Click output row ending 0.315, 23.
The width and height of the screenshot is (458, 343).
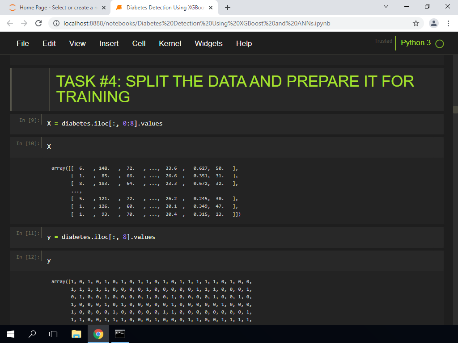point(156,214)
